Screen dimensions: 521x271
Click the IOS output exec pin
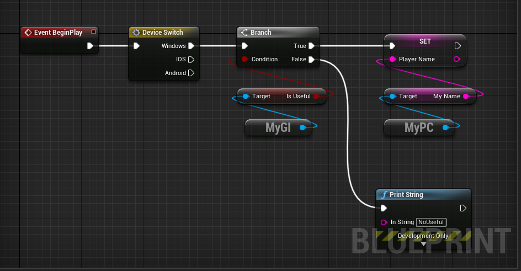pyautogui.click(x=191, y=60)
